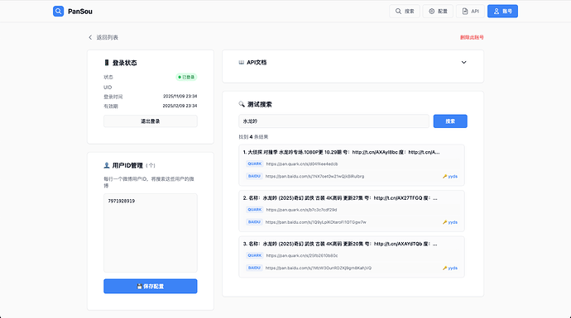Click the 用户ID管理 heading
Screen dimensions: 571x318
click(x=127, y=165)
